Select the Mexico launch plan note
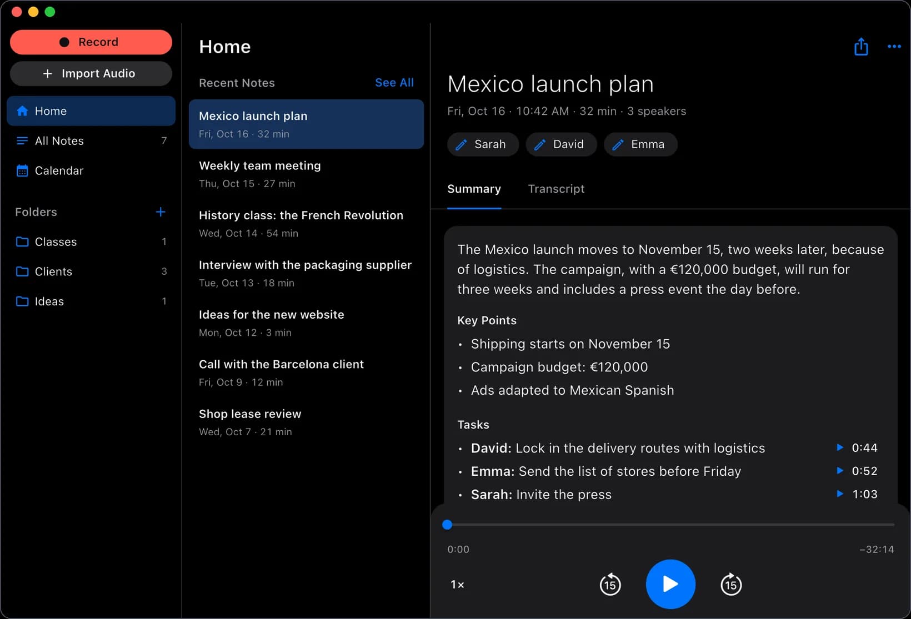 [x=306, y=124]
